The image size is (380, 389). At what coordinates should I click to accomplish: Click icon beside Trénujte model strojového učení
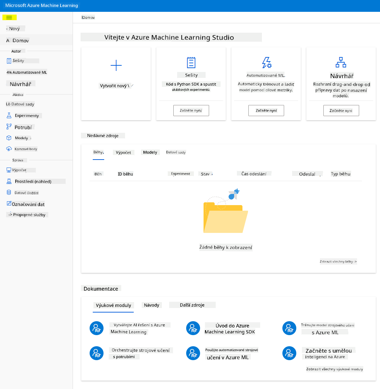289,328
